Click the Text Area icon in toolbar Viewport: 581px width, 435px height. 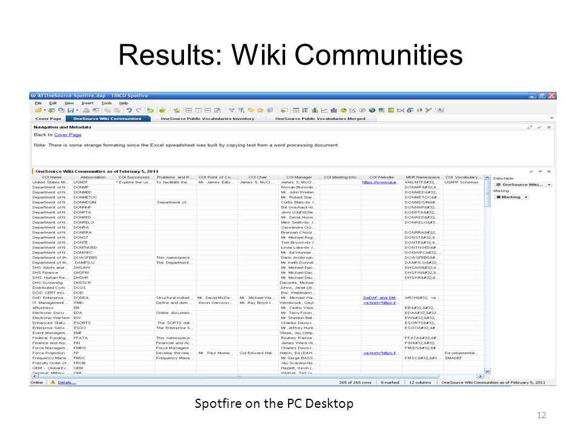pyautogui.click(x=441, y=110)
